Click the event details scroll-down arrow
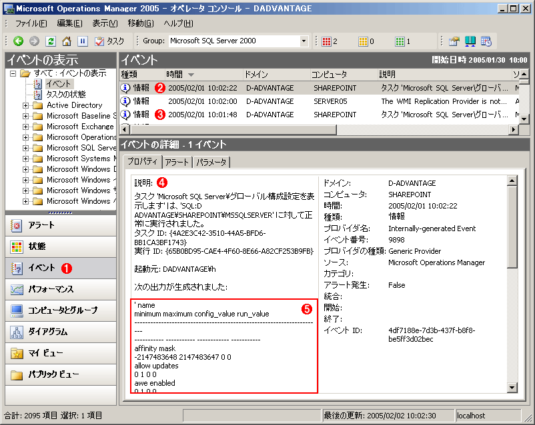 coord(512,387)
